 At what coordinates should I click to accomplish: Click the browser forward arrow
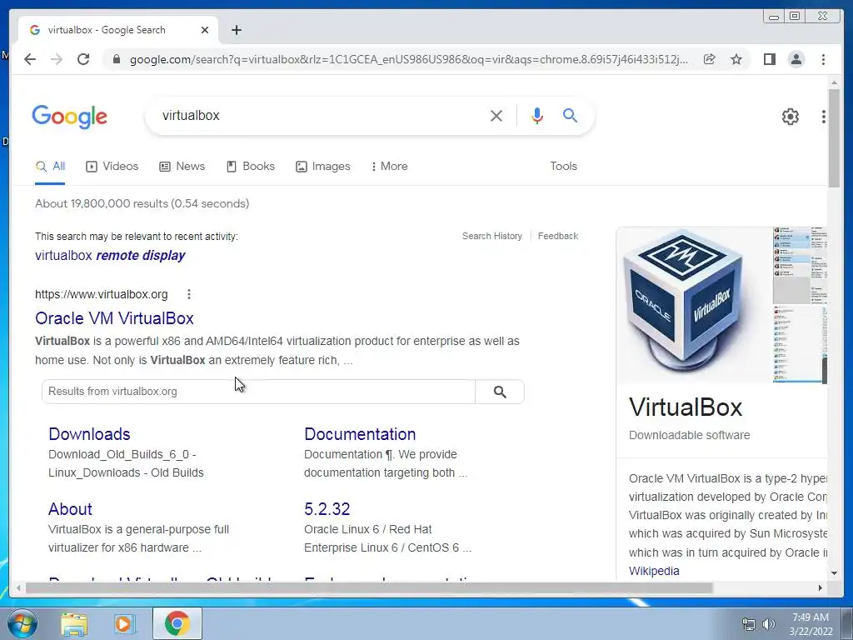coord(57,59)
